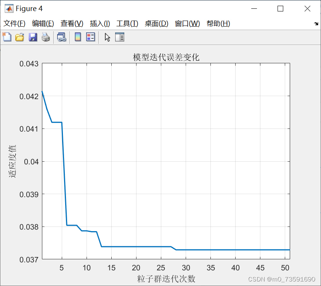
Task: Select the blue fitness curve in the plot
Action: [152, 246]
